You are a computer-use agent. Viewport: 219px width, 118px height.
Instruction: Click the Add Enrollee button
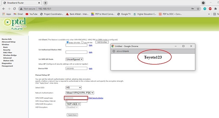pos(102,42)
